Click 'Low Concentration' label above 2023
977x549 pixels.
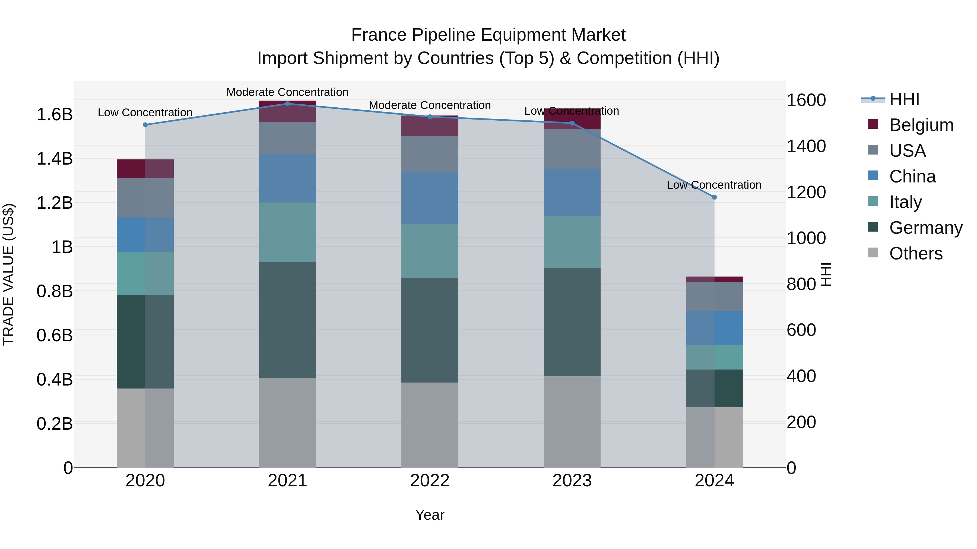[572, 111]
